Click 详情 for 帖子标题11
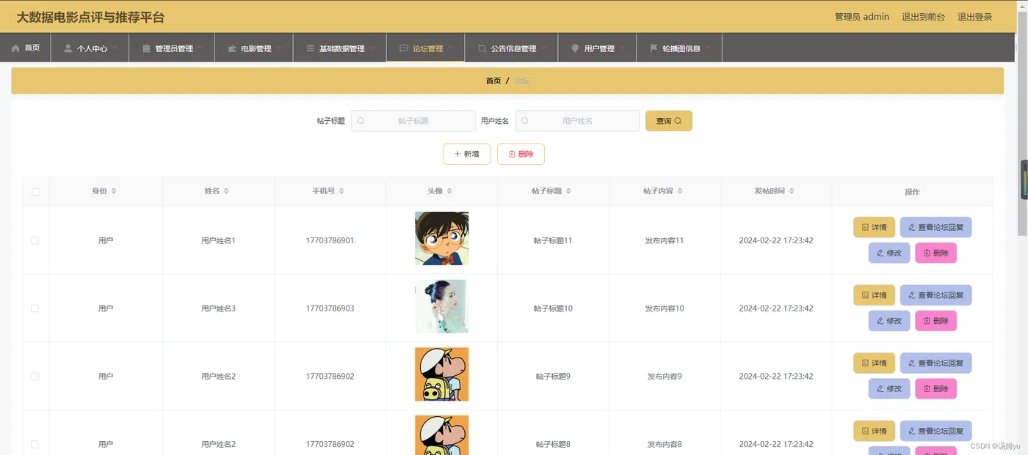This screenshot has height=455, width=1028. [x=874, y=227]
